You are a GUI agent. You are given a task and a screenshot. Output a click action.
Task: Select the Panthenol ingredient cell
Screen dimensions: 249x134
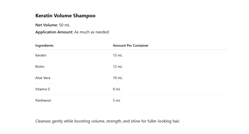coord(43,100)
